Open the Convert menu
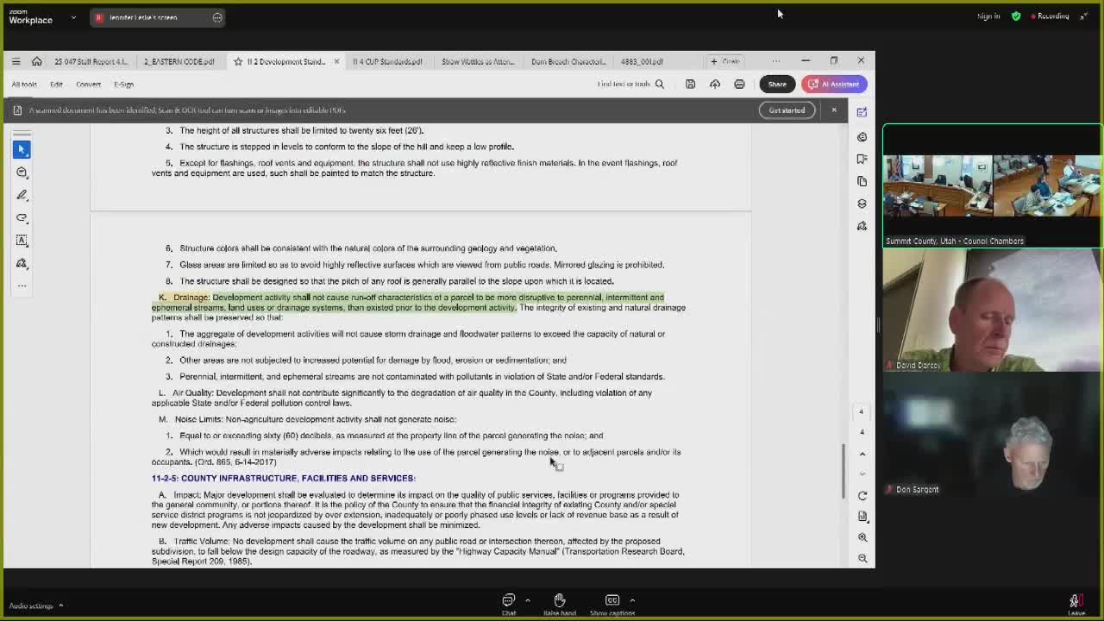The image size is (1104, 621). [x=88, y=85]
